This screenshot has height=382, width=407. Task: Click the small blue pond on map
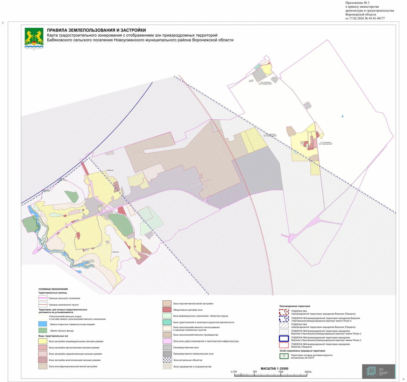click(x=342, y=117)
